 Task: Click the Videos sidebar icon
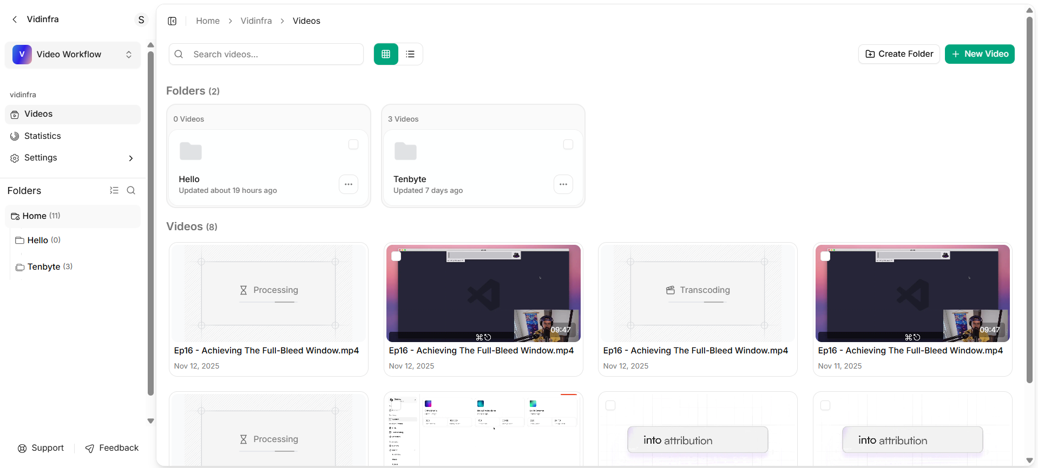point(15,115)
